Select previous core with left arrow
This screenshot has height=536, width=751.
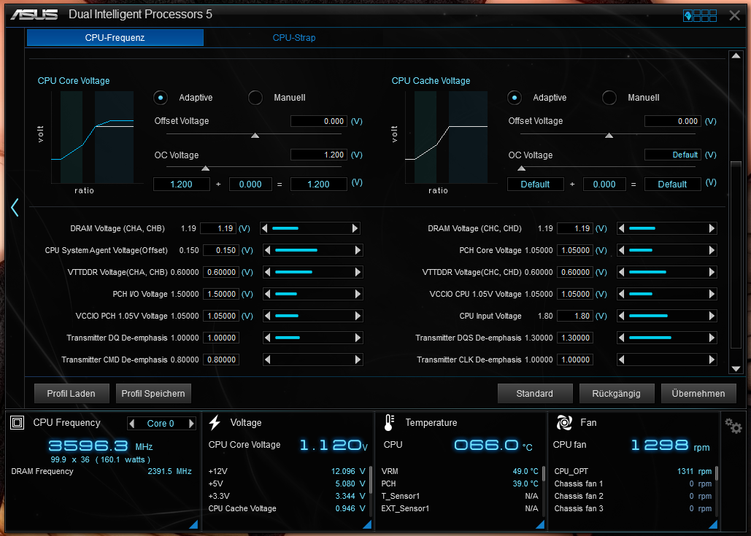coord(132,424)
